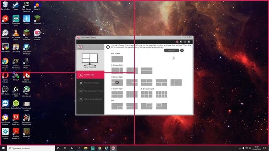
Task: Open Logitech G HUB desktop shortcut
Action: [16, 91]
